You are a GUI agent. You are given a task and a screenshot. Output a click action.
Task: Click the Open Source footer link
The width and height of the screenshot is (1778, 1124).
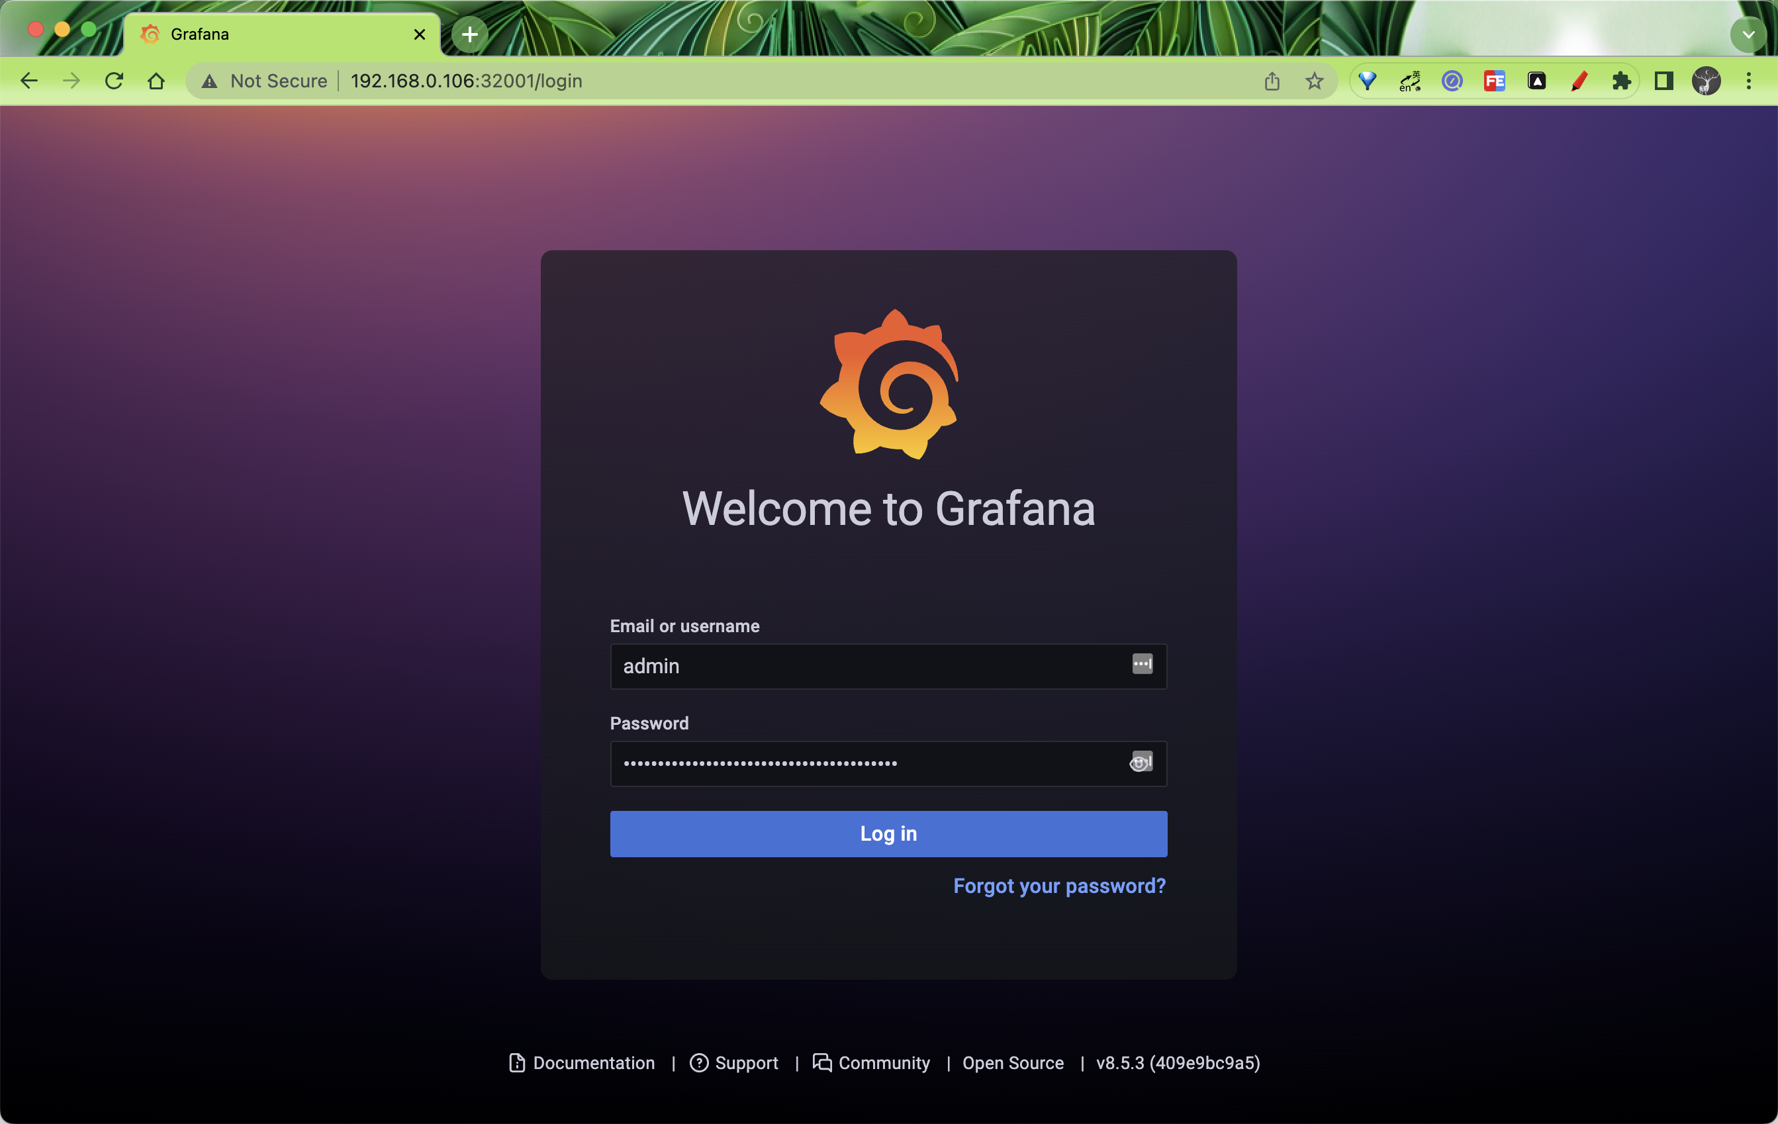pos(1013,1062)
